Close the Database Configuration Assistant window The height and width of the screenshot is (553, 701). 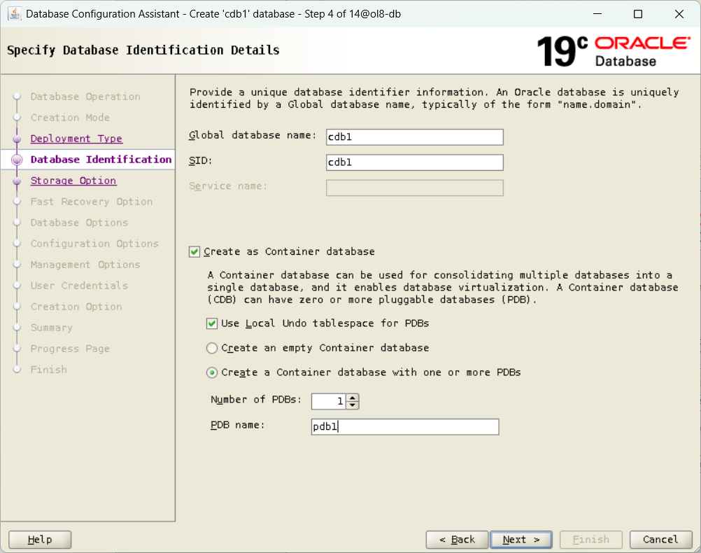(x=679, y=14)
